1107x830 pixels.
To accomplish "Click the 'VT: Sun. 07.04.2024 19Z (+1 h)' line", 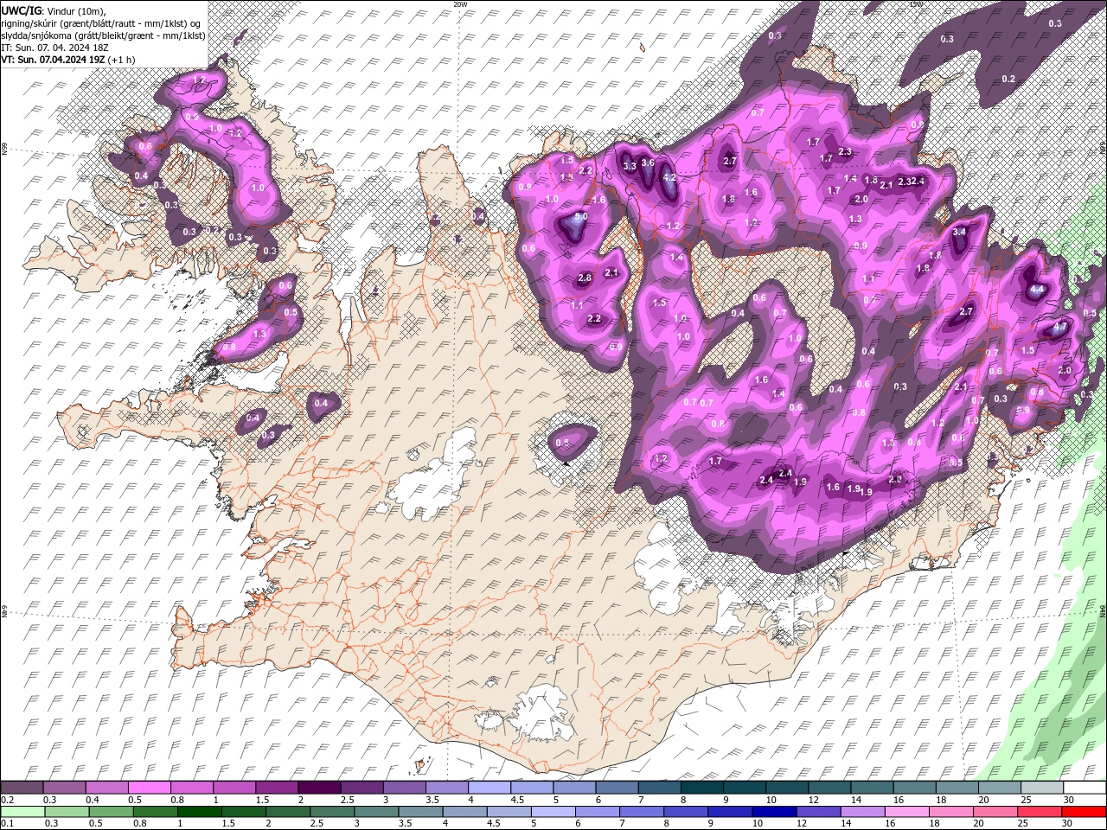I will [x=67, y=60].
